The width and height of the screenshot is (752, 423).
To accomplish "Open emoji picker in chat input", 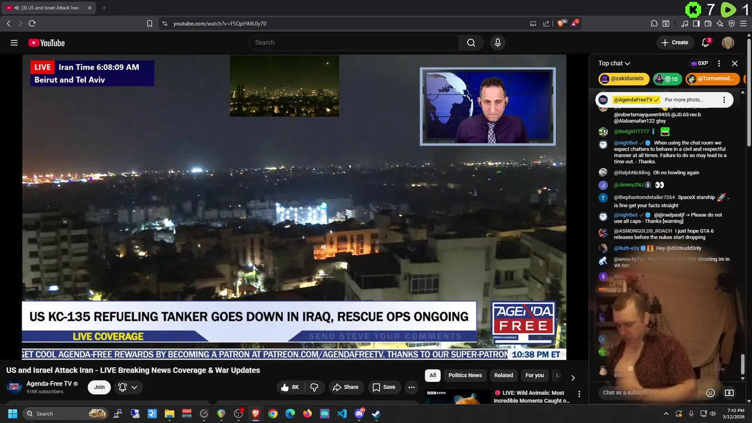I will click(710, 393).
